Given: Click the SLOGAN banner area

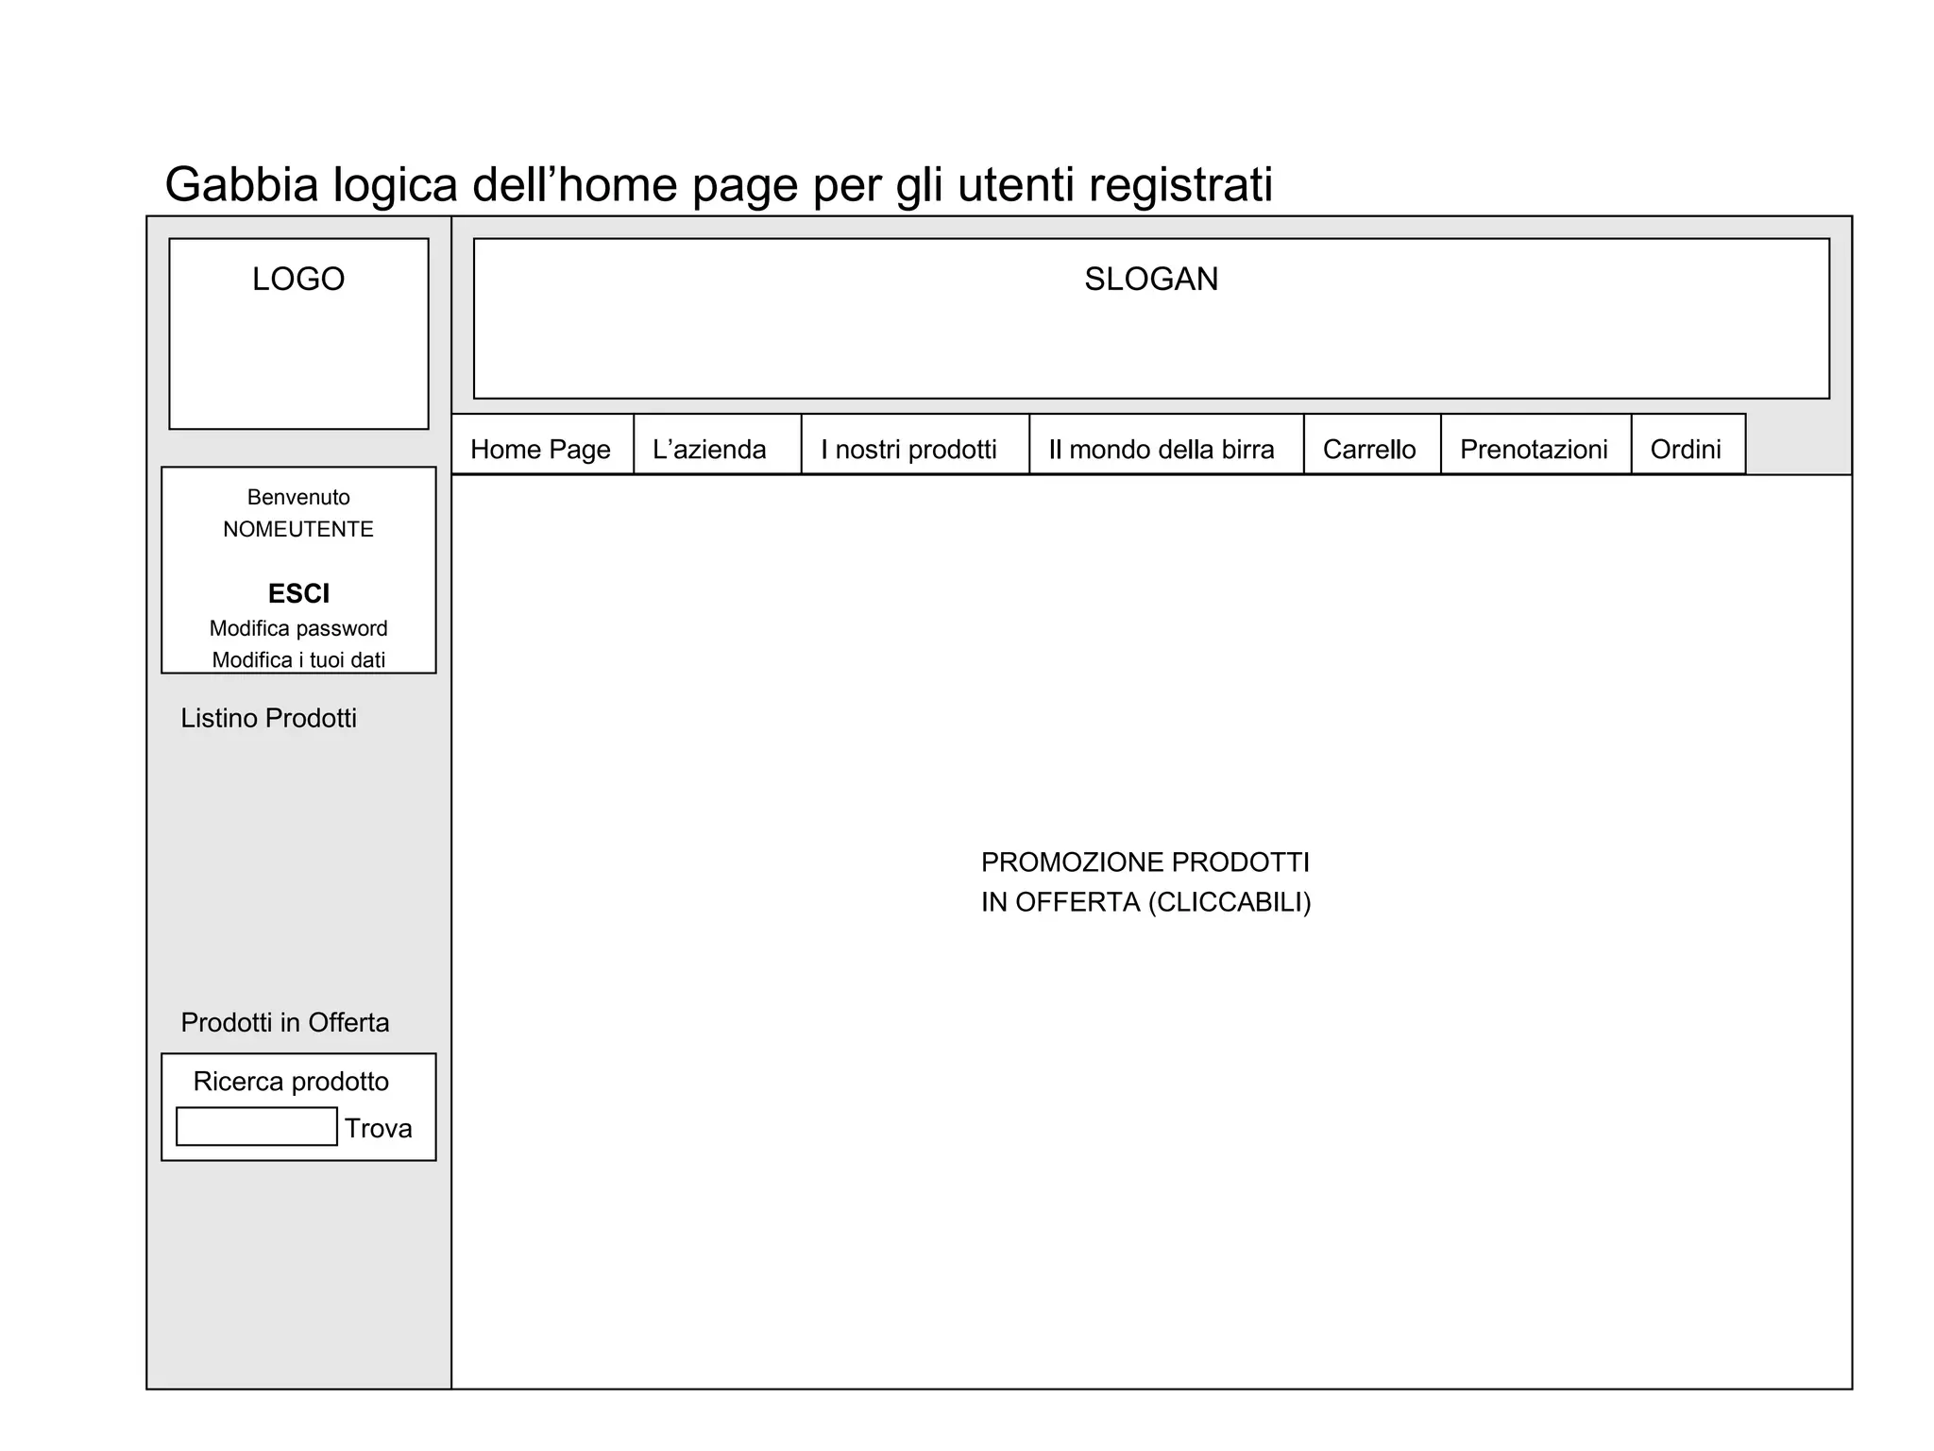Looking at the screenshot, I should pyautogui.click(x=1150, y=317).
